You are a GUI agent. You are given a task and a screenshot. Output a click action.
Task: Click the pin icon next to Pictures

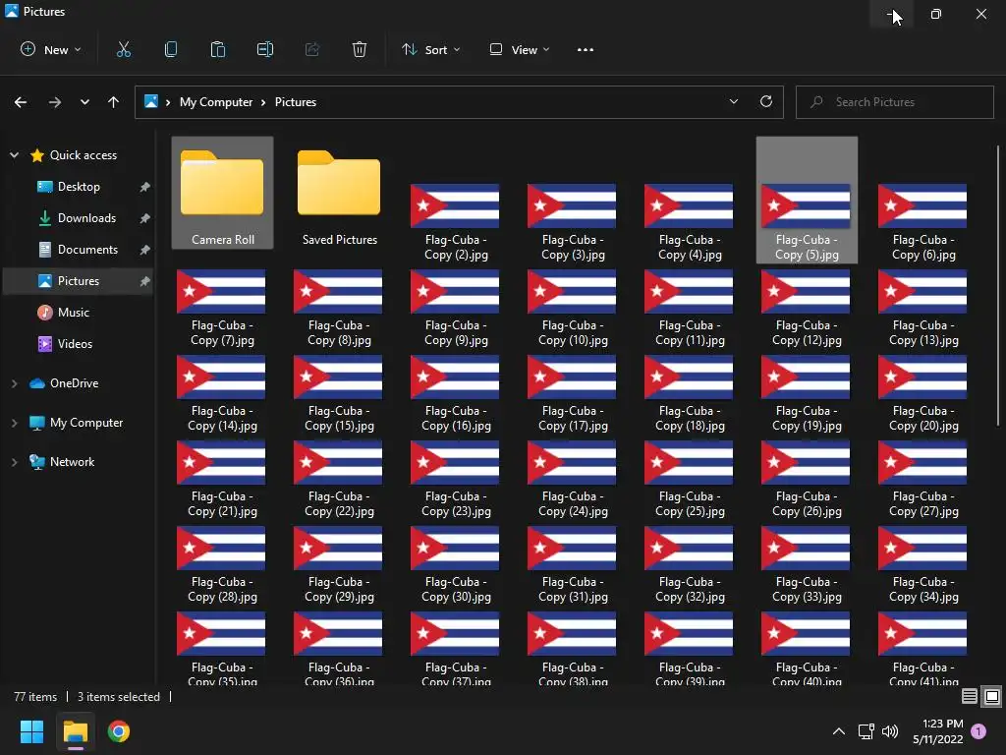tap(145, 281)
